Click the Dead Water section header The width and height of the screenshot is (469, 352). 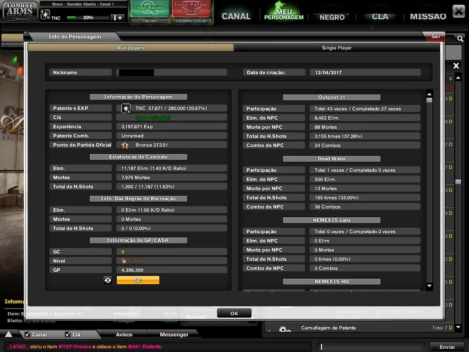[332, 159]
